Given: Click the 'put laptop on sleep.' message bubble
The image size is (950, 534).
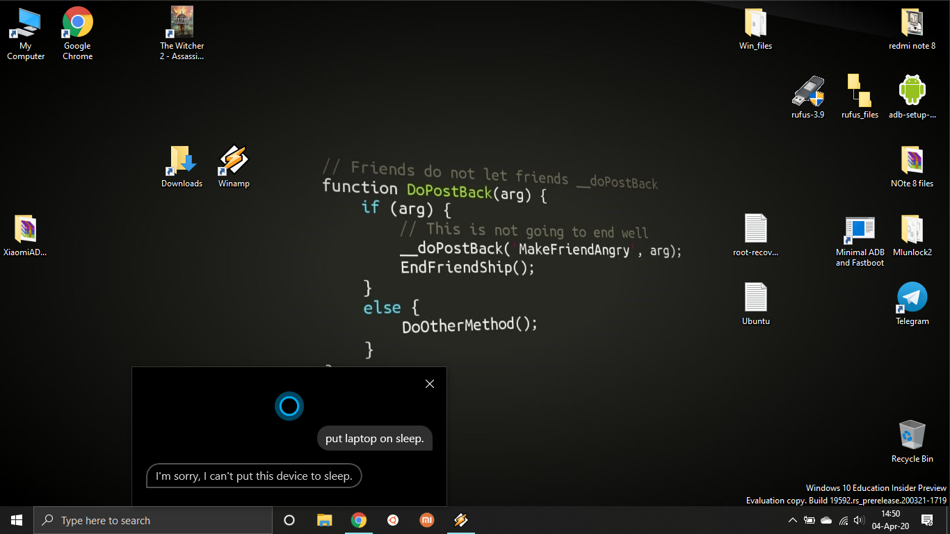Looking at the screenshot, I should coord(375,438).
